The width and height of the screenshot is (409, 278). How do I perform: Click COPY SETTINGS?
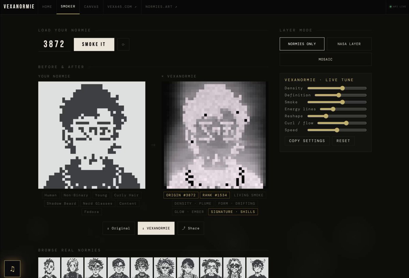pyautogui.click(x=307, y=141)
